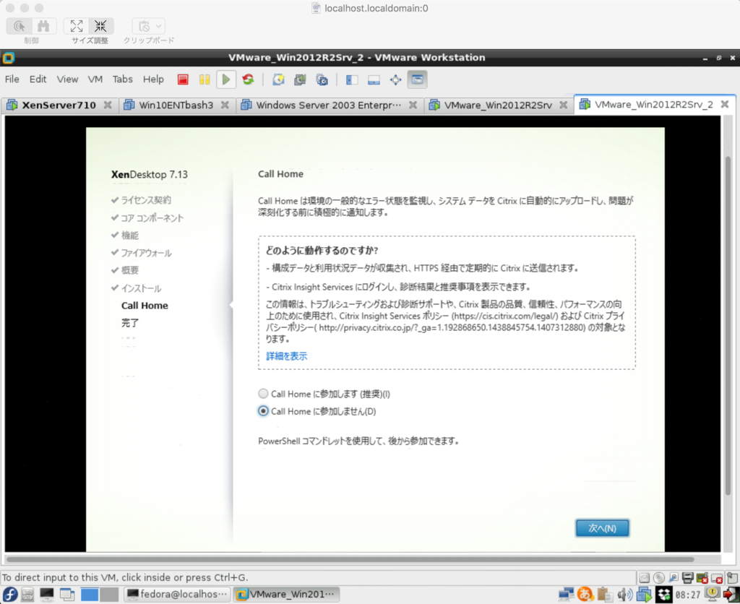Click the disconnected display device status icon

[717, 577]
